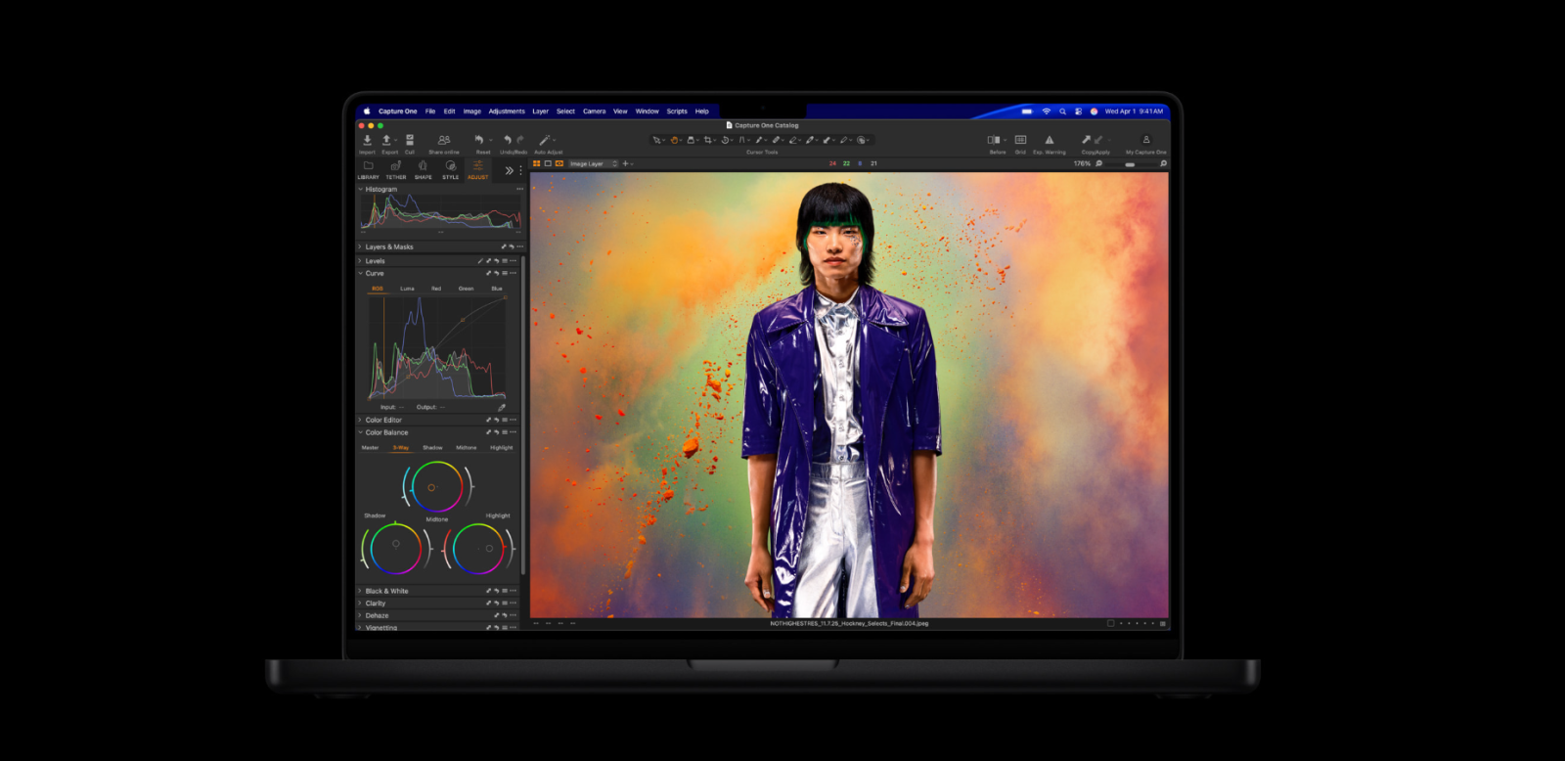Click the Import icon in the toolbar

[367, 141]
